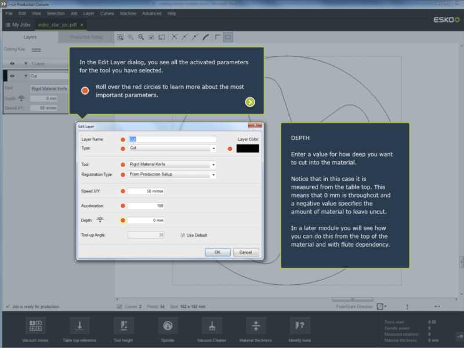Click the corner ruler icon
Screen dimensions: 464x348
pyautogui.click(x=217, y=37)
